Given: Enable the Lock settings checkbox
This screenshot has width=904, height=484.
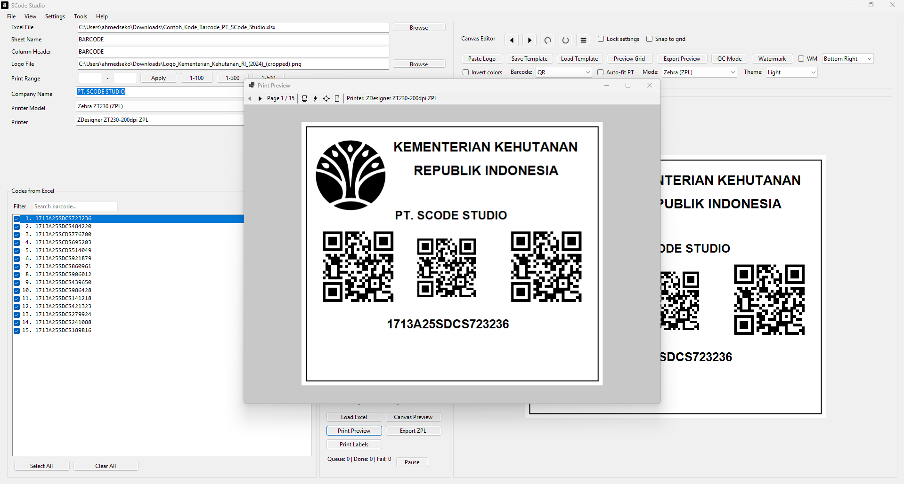Looking at the screenshot, I should (601, 39).
